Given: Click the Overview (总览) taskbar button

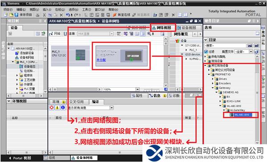Looking at the screenshot, I should coord(56,158).
